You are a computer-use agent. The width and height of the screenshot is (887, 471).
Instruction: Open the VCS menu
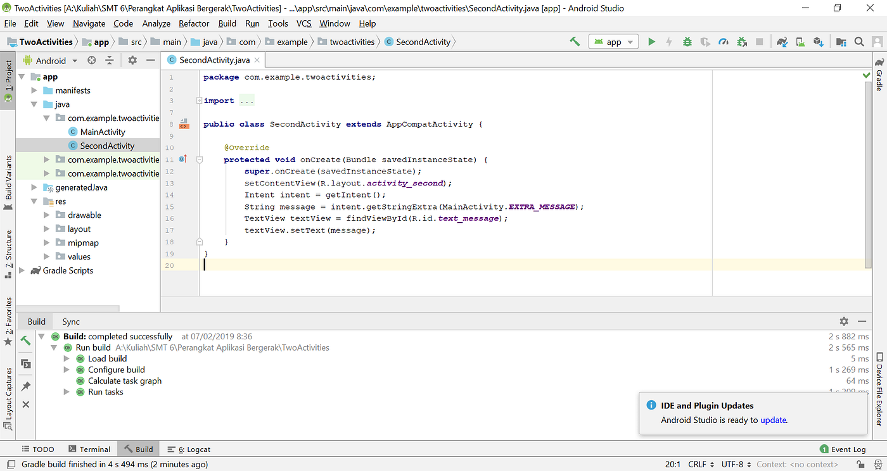(304, 23)
